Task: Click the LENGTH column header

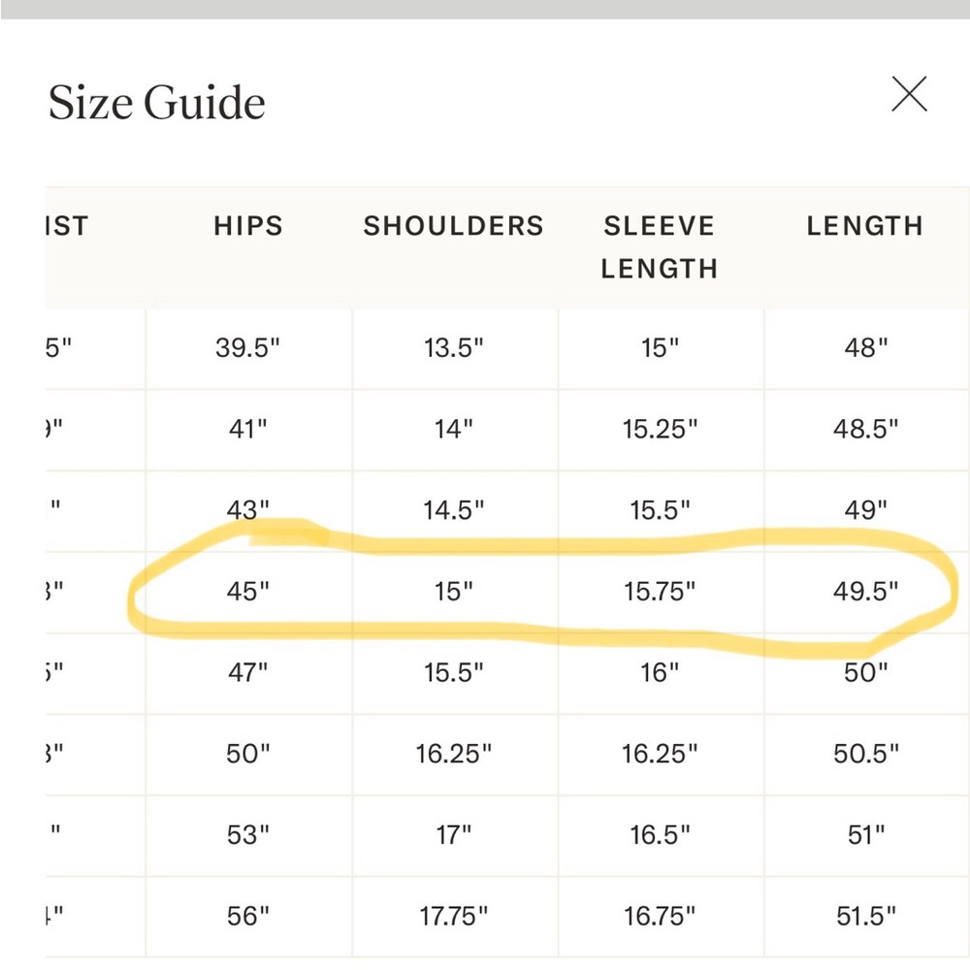Action: pyautogui.click(x=865, y=226)
